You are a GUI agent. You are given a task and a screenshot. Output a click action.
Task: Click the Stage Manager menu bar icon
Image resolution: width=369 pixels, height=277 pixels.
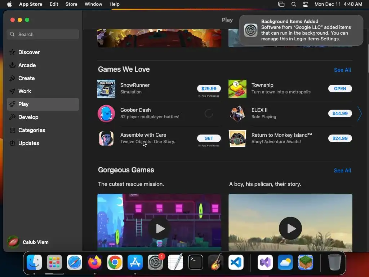(281, 4)
